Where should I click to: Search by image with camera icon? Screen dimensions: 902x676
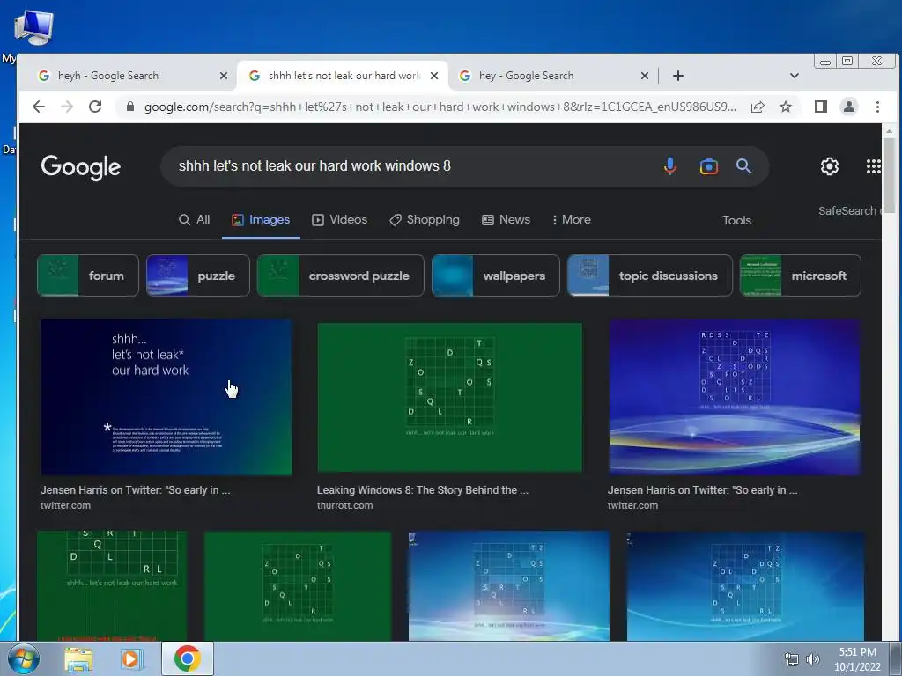tap(709, 166)
